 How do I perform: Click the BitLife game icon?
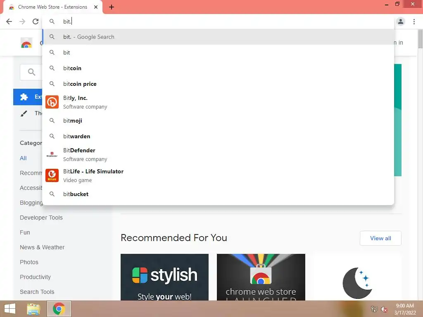tap(52, 175)
